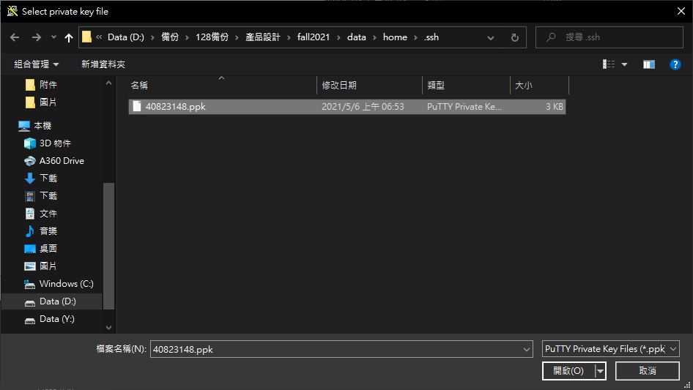This screenshot has width=693, height=390.
Task: Select 本機 in navigation tree
Action: [42, 125]
